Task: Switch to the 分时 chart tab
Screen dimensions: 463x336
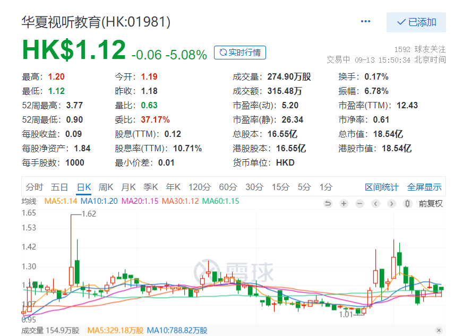Action: coord(35,187)
